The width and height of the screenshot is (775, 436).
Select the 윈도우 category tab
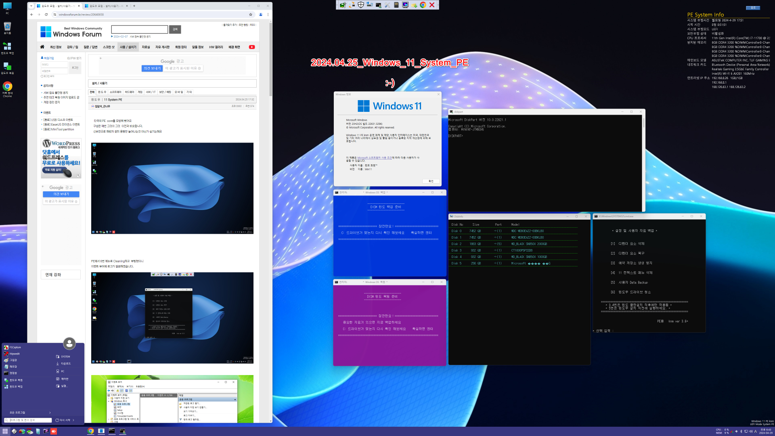pos(102,92)
